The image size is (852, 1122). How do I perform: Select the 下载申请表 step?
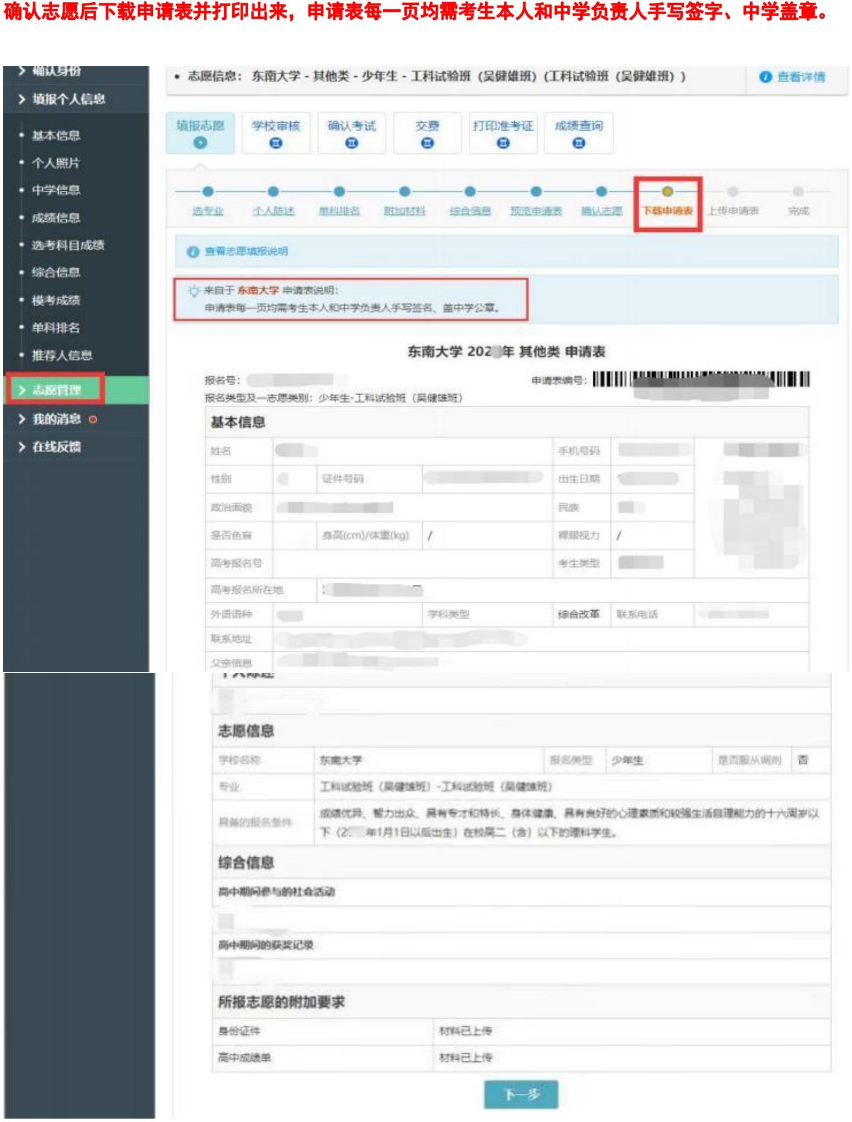point(667,212)
